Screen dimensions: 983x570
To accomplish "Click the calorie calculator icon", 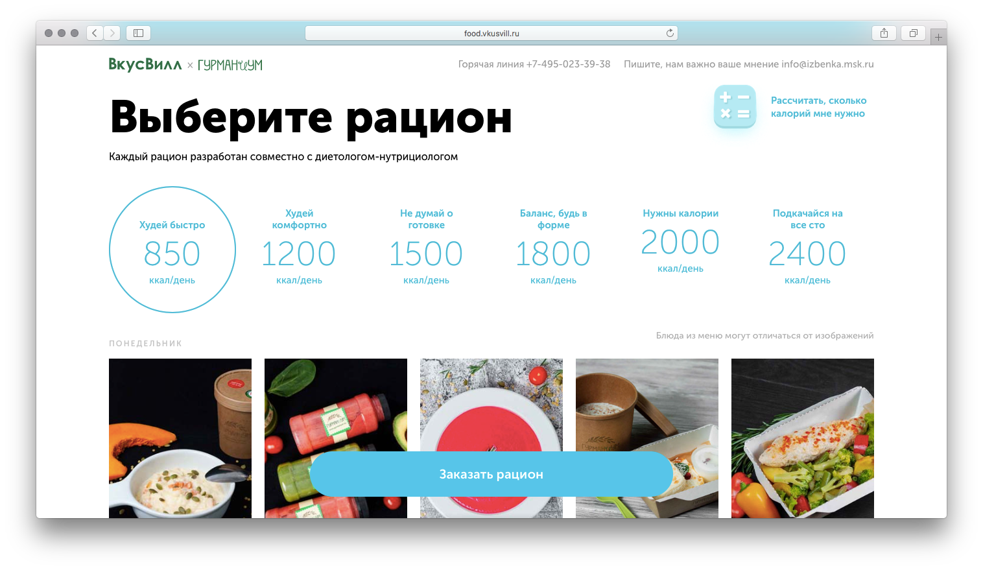I will coord(735,106).
